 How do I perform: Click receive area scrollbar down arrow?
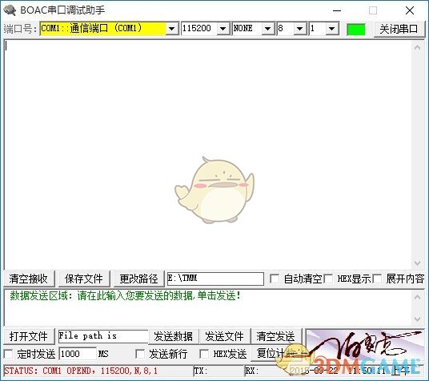point(418,263)
